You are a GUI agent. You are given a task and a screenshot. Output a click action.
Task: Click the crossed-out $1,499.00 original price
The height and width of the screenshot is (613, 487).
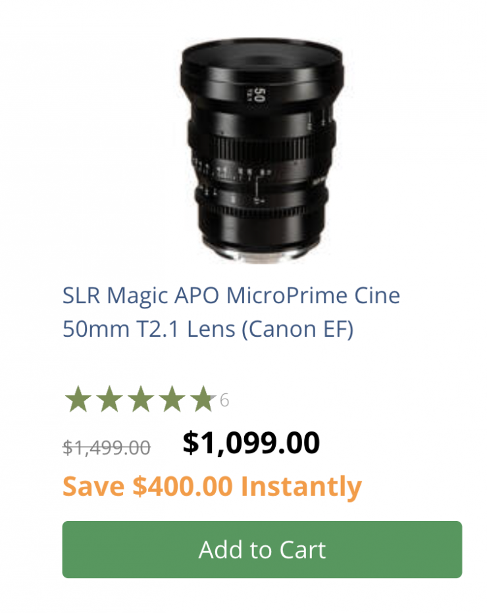pos(107,448)
